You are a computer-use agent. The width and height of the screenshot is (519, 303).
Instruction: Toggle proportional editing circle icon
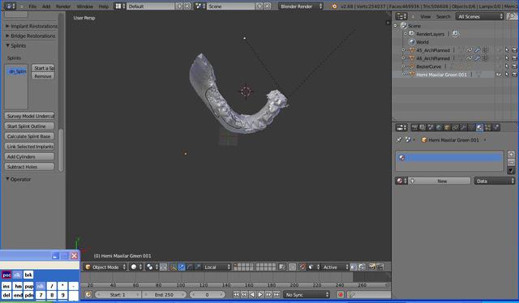coord(293,267)
